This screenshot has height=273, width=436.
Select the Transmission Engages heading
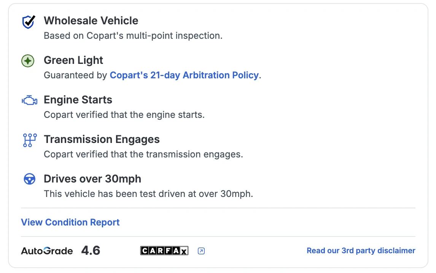102,140
